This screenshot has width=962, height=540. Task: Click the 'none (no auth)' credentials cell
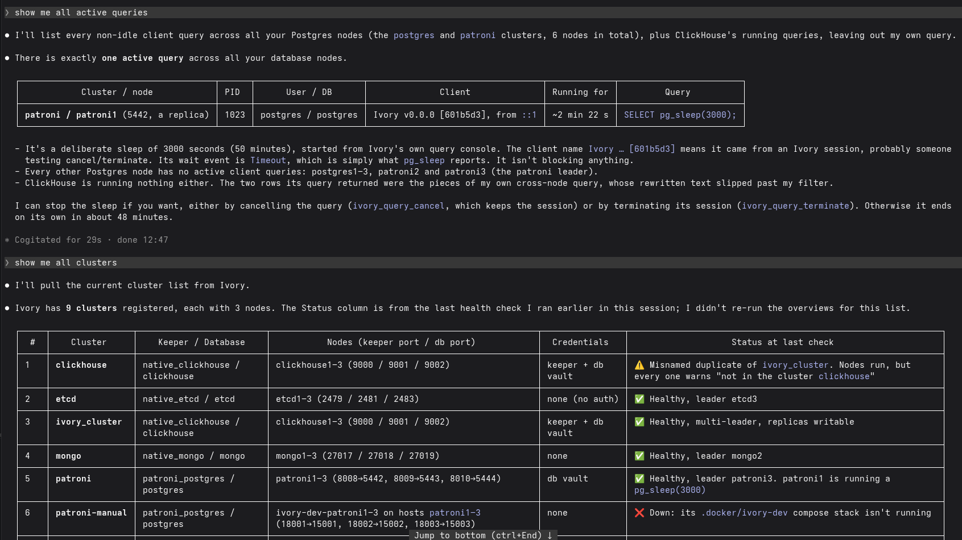pos(583,399)
